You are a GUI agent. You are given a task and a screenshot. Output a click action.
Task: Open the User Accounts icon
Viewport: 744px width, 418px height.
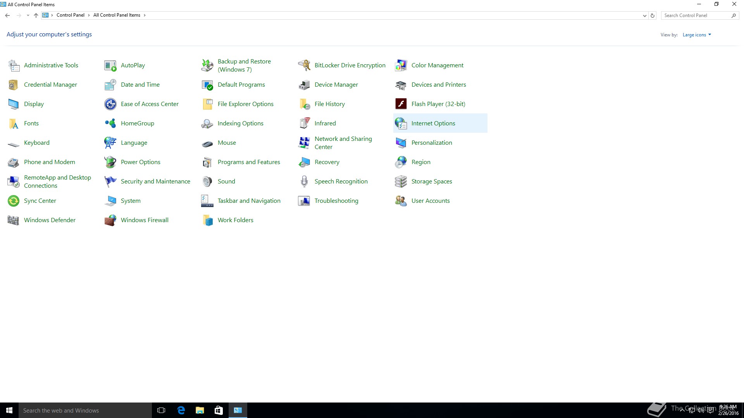(x=401, y=201)
